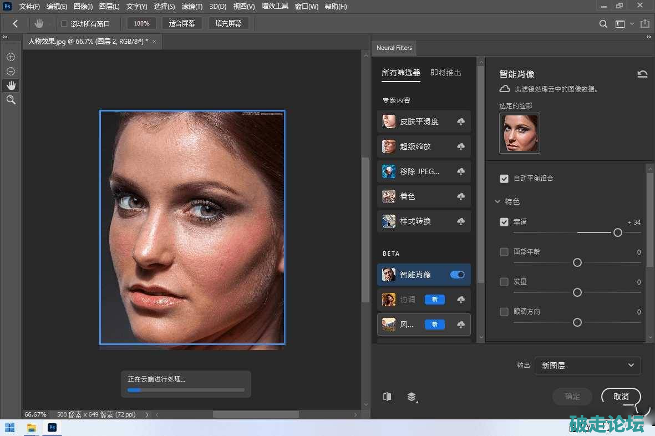This screenshot has width=655, height=436.
Task: Open the 输出 新图层 dropdown
Action: [587, 366]
